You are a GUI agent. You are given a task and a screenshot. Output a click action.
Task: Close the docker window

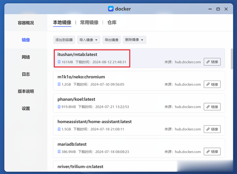(226, 9)
